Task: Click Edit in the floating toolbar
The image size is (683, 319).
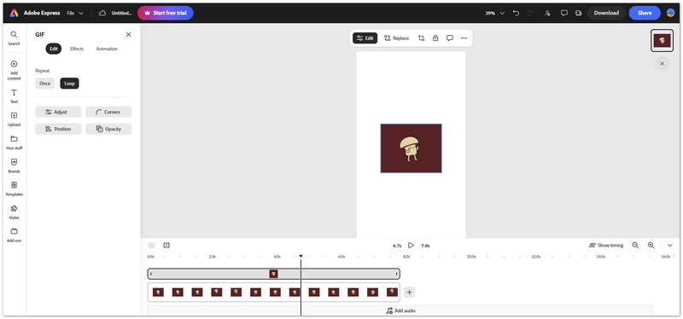Action: point(365,38)
